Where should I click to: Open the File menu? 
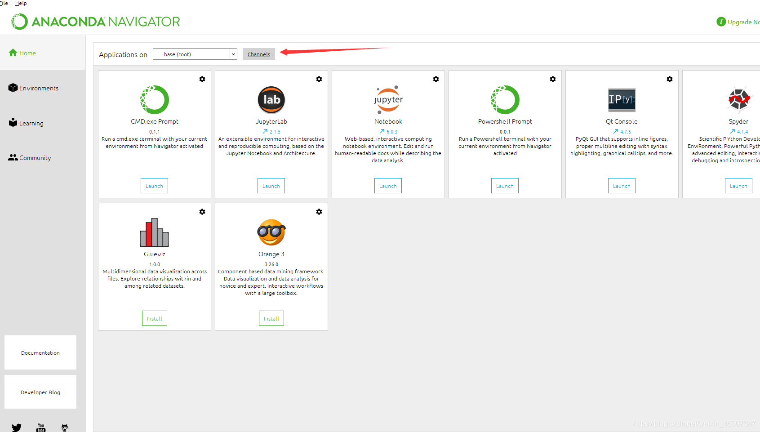[x=4, y=3]
